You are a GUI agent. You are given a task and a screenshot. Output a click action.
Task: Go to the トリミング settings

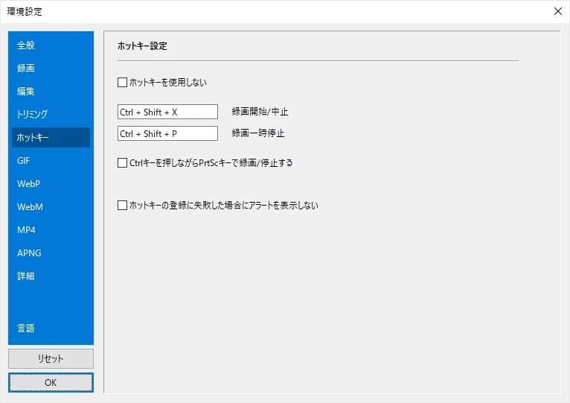point(32,115)
